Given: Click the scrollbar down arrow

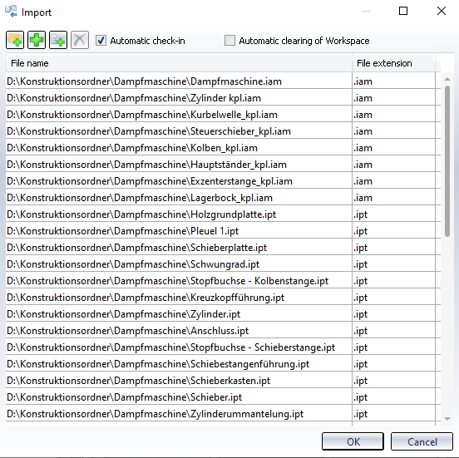Looking at the screenshot, I should (x=447, y=419).
